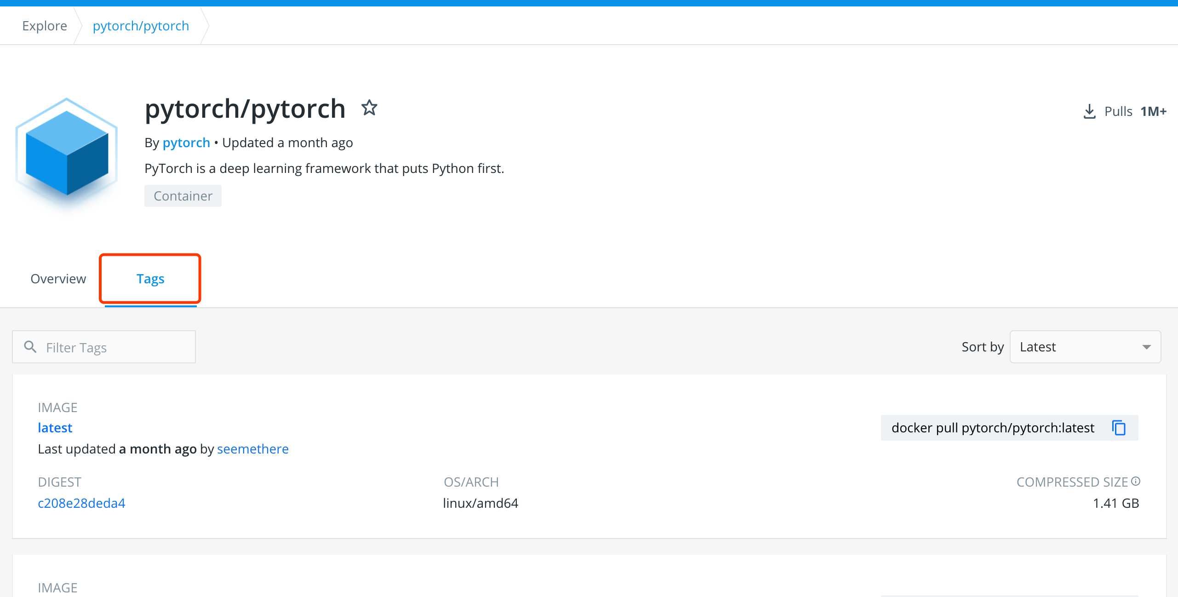Switch to the Overview tab

coord(58,279)
